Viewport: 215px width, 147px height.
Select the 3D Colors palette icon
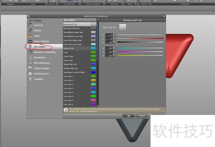(30, 47)
